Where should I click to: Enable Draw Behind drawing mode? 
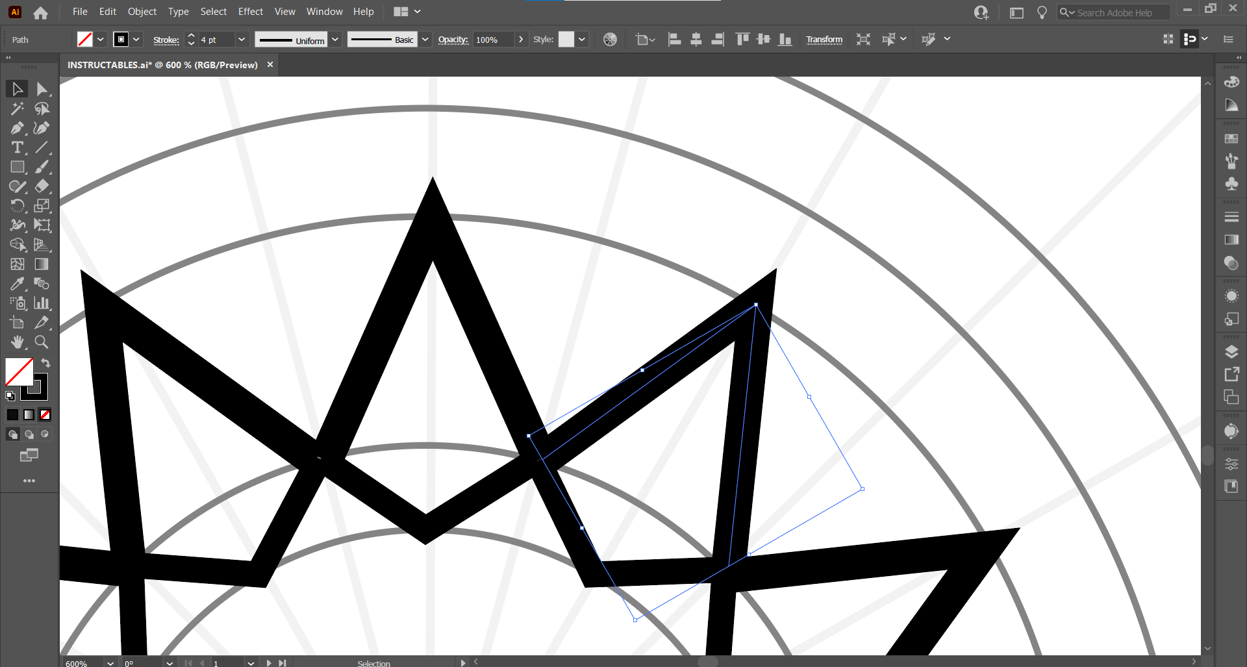click(29, 434)
